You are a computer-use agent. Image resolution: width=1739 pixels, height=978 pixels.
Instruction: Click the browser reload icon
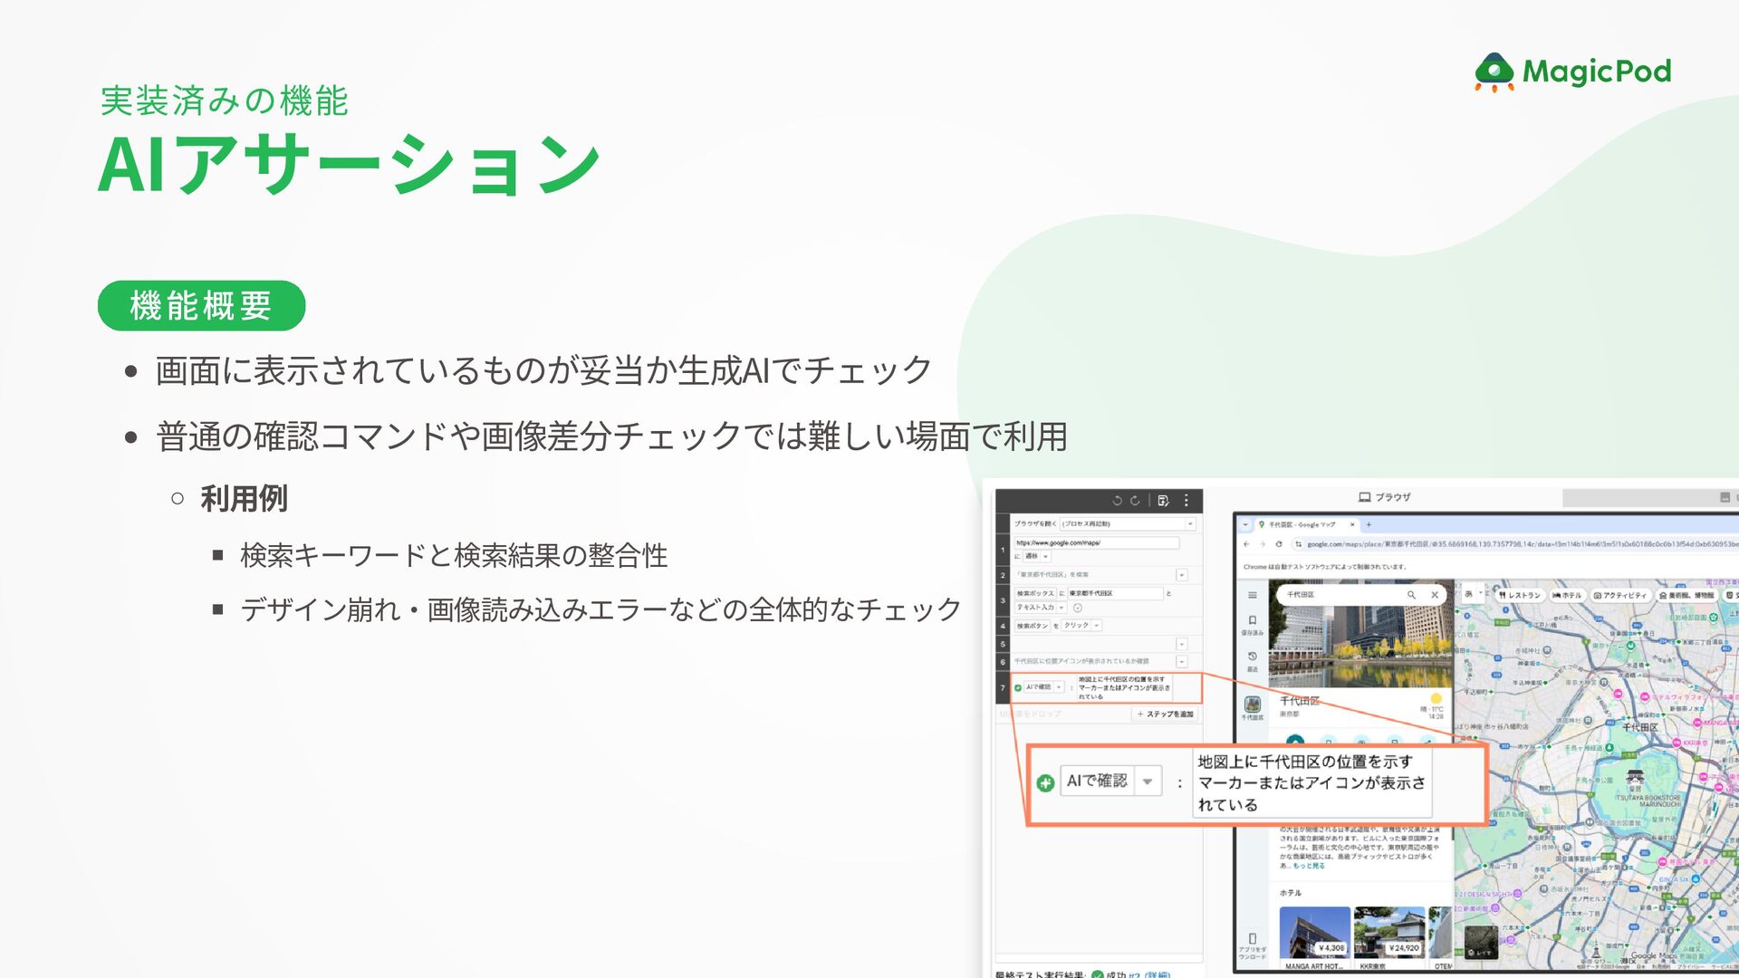click(1279, 544)
